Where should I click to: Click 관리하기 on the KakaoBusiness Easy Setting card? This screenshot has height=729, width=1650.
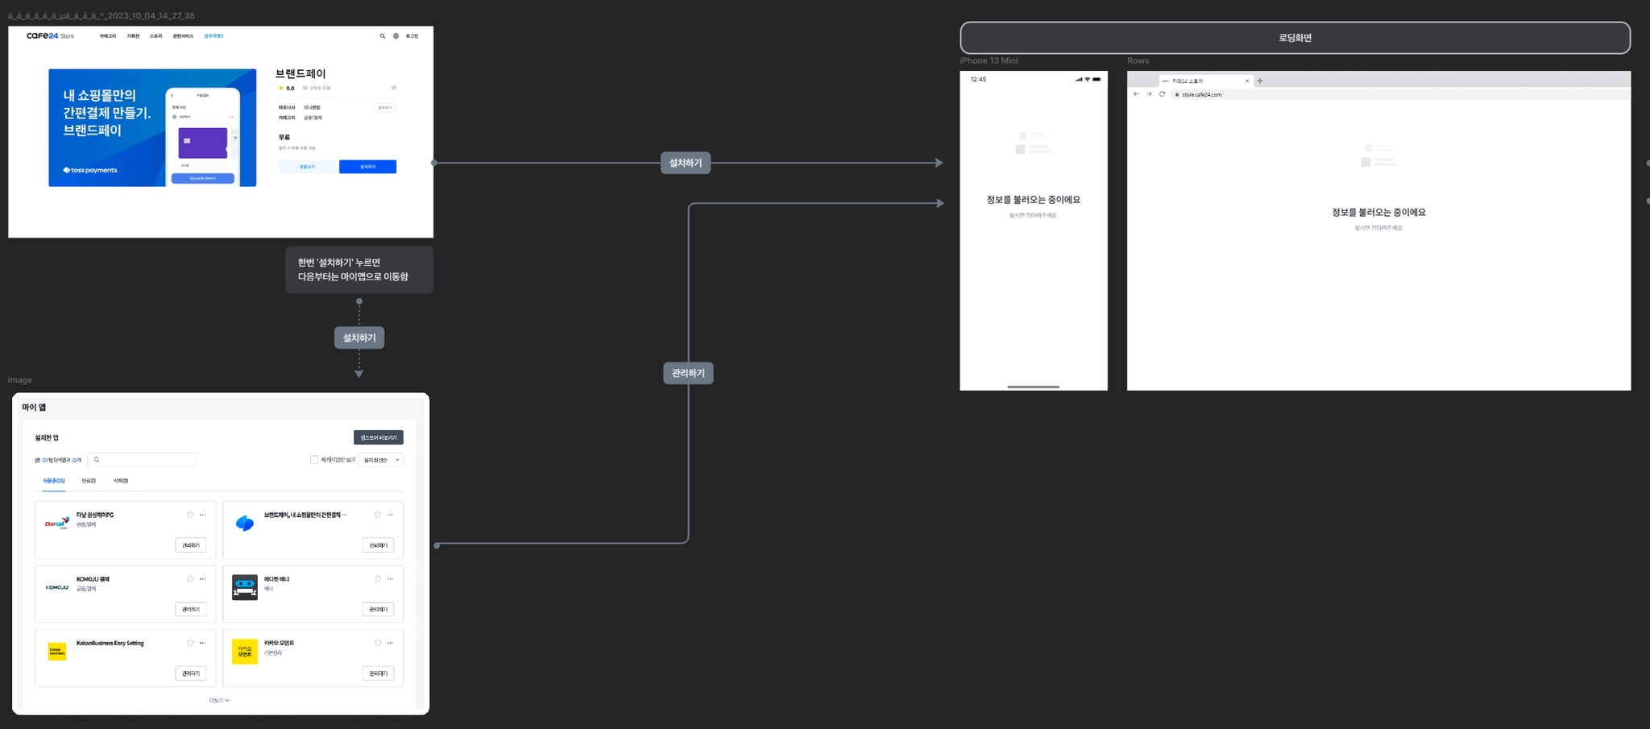pyautogui.click(x=191, y=673)
